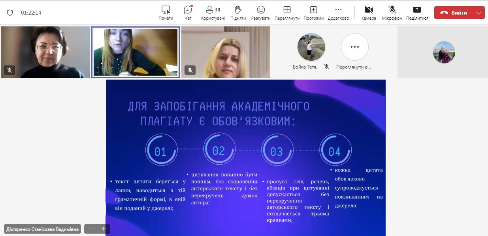Open the Chat panel

point(188,13)
